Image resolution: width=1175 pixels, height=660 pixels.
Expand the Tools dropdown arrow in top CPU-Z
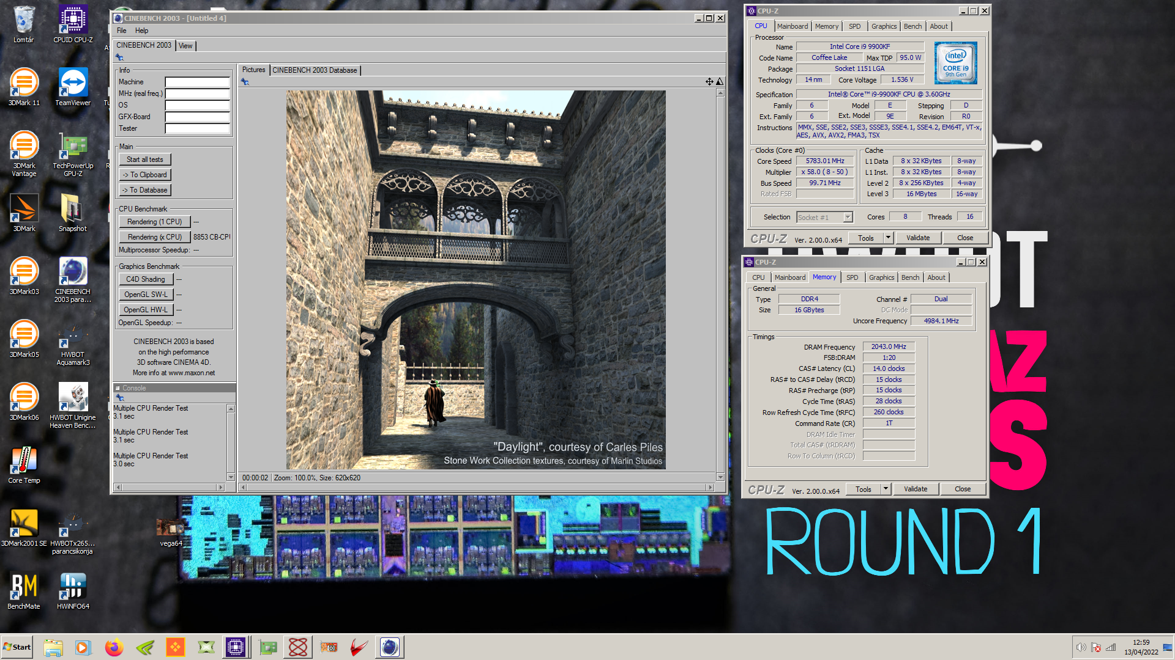point(889,238)
